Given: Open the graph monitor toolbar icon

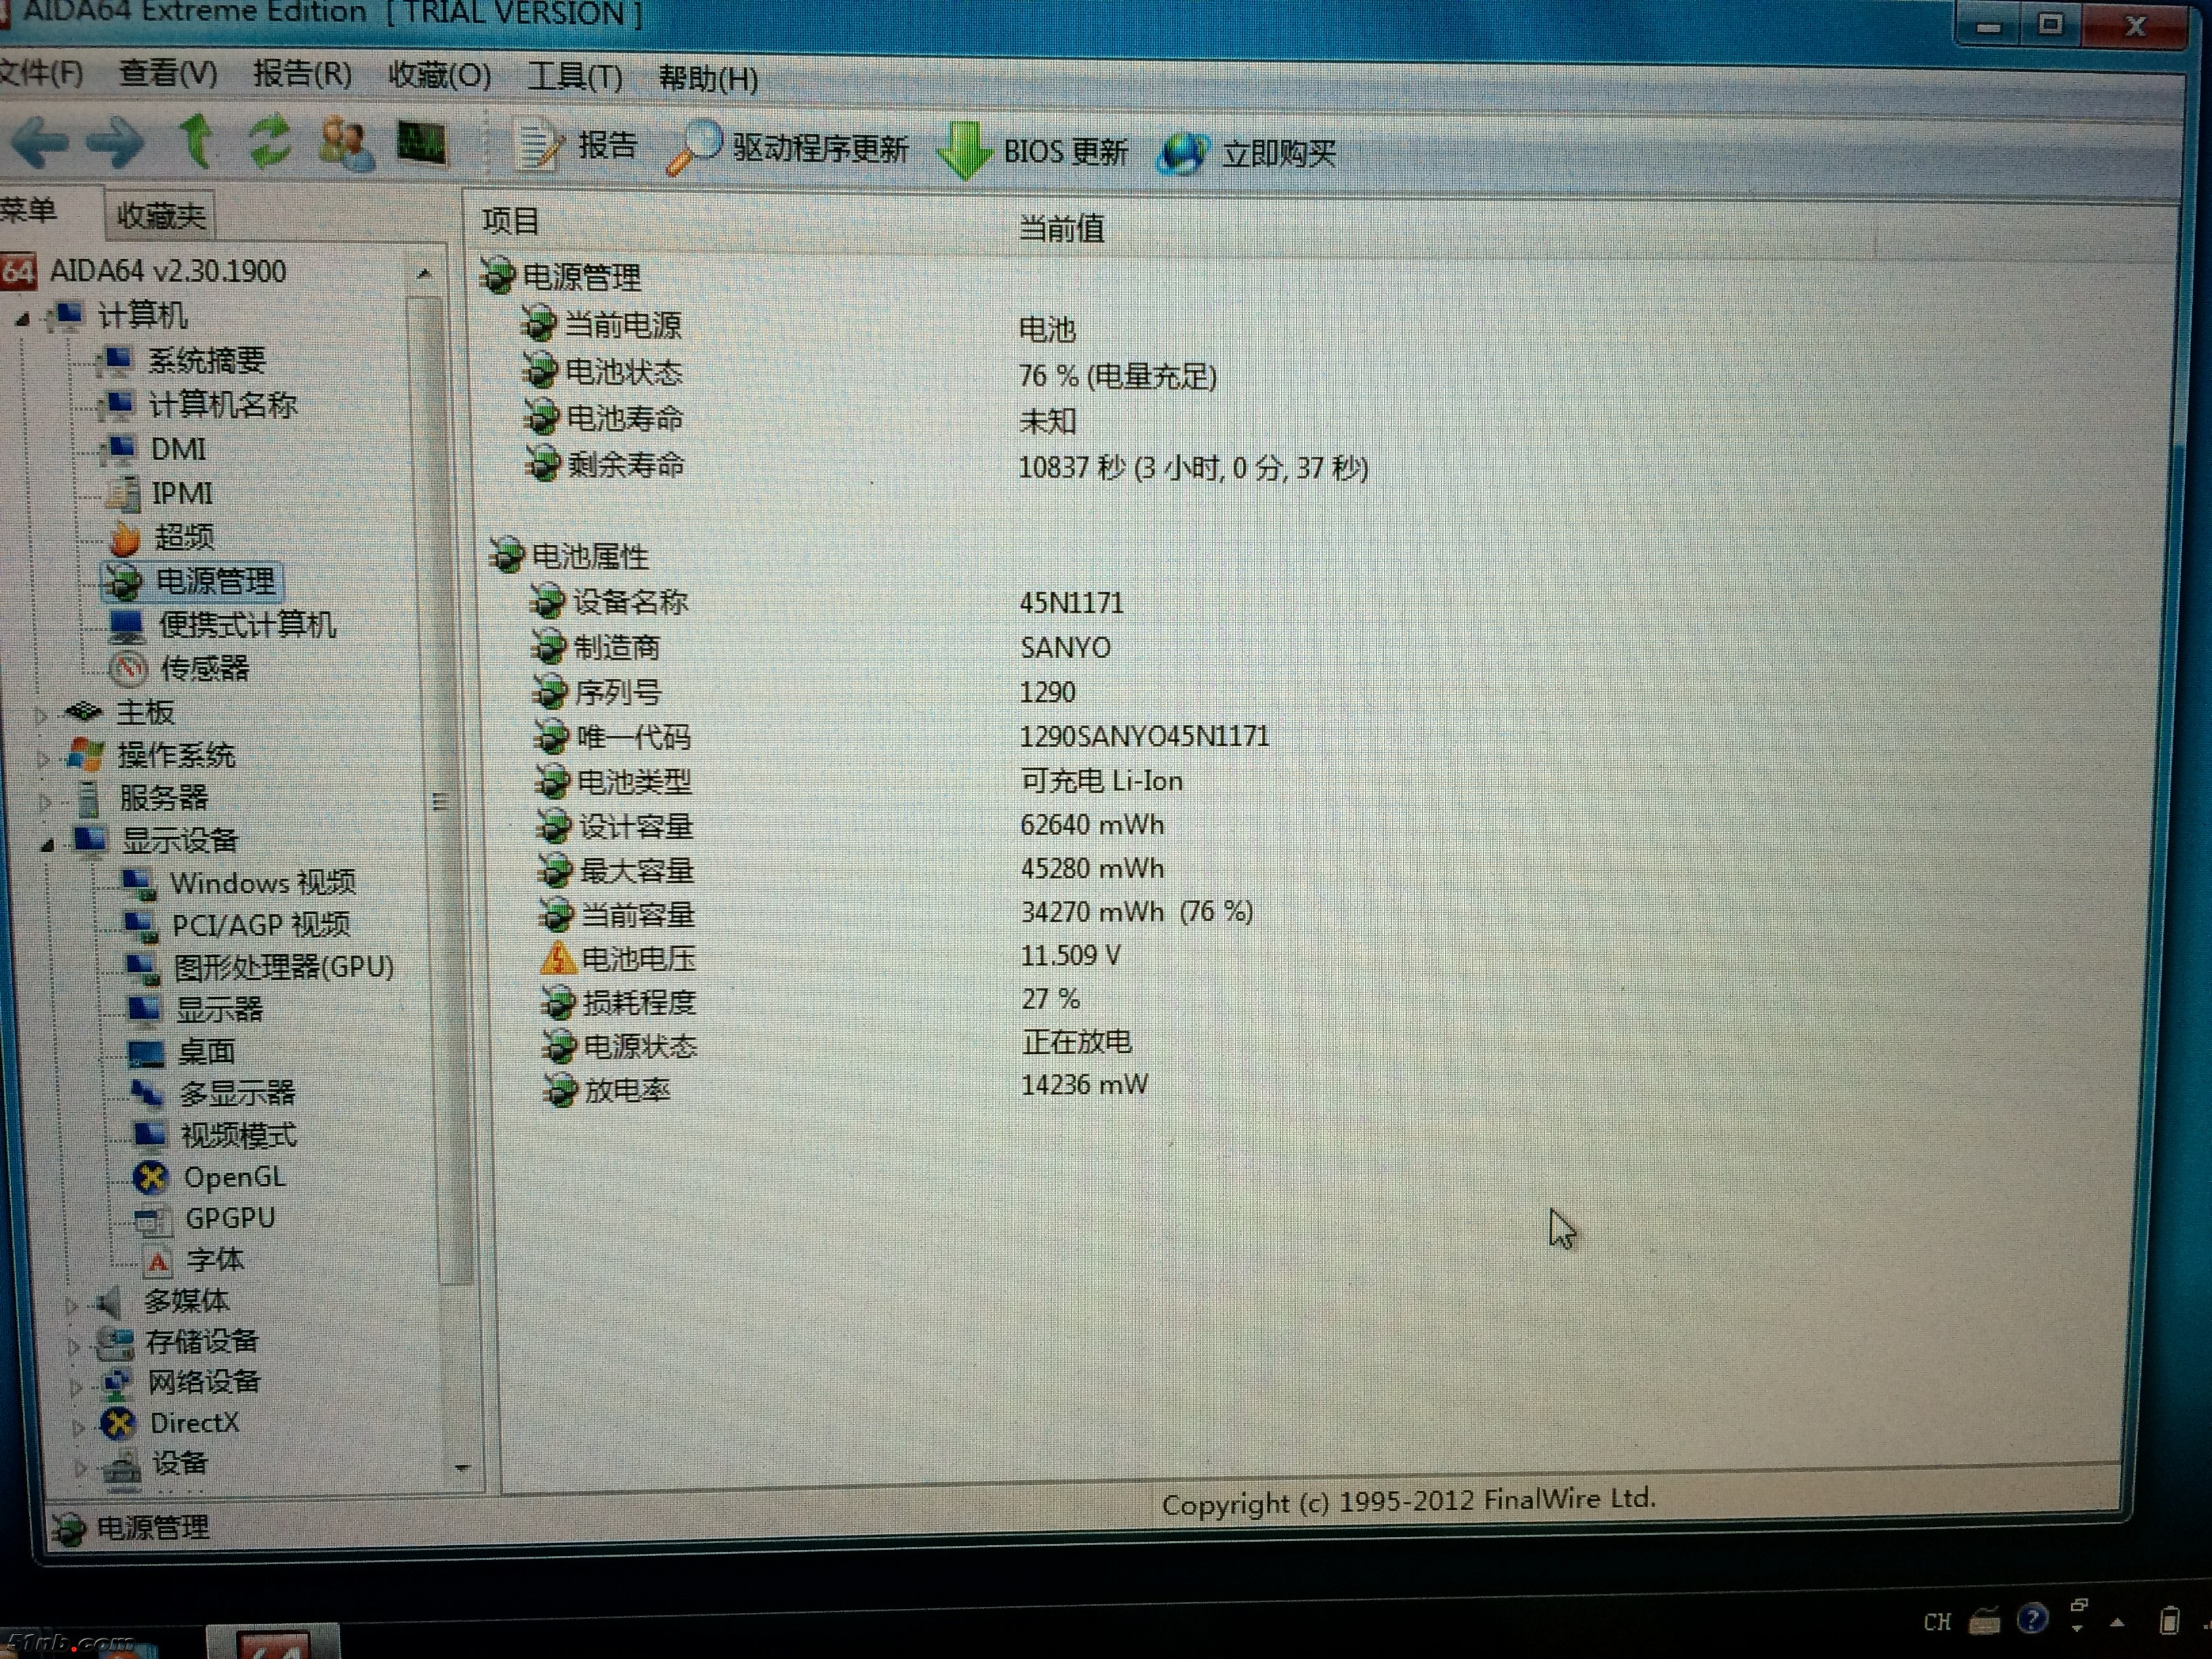Looking at the screenshot, I should pos(422,144).
